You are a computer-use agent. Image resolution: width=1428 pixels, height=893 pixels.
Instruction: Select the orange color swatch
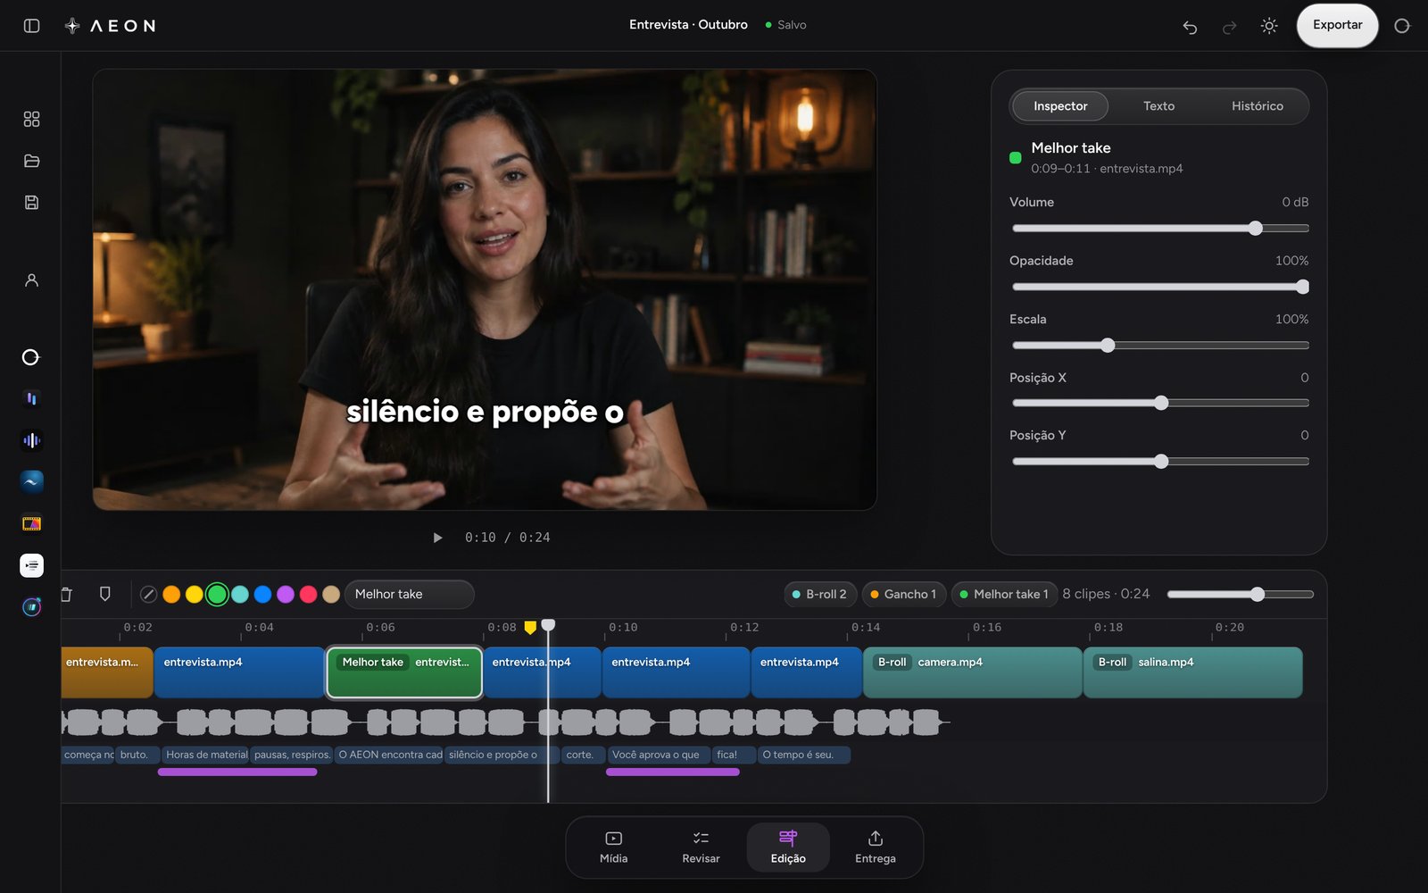171,595
